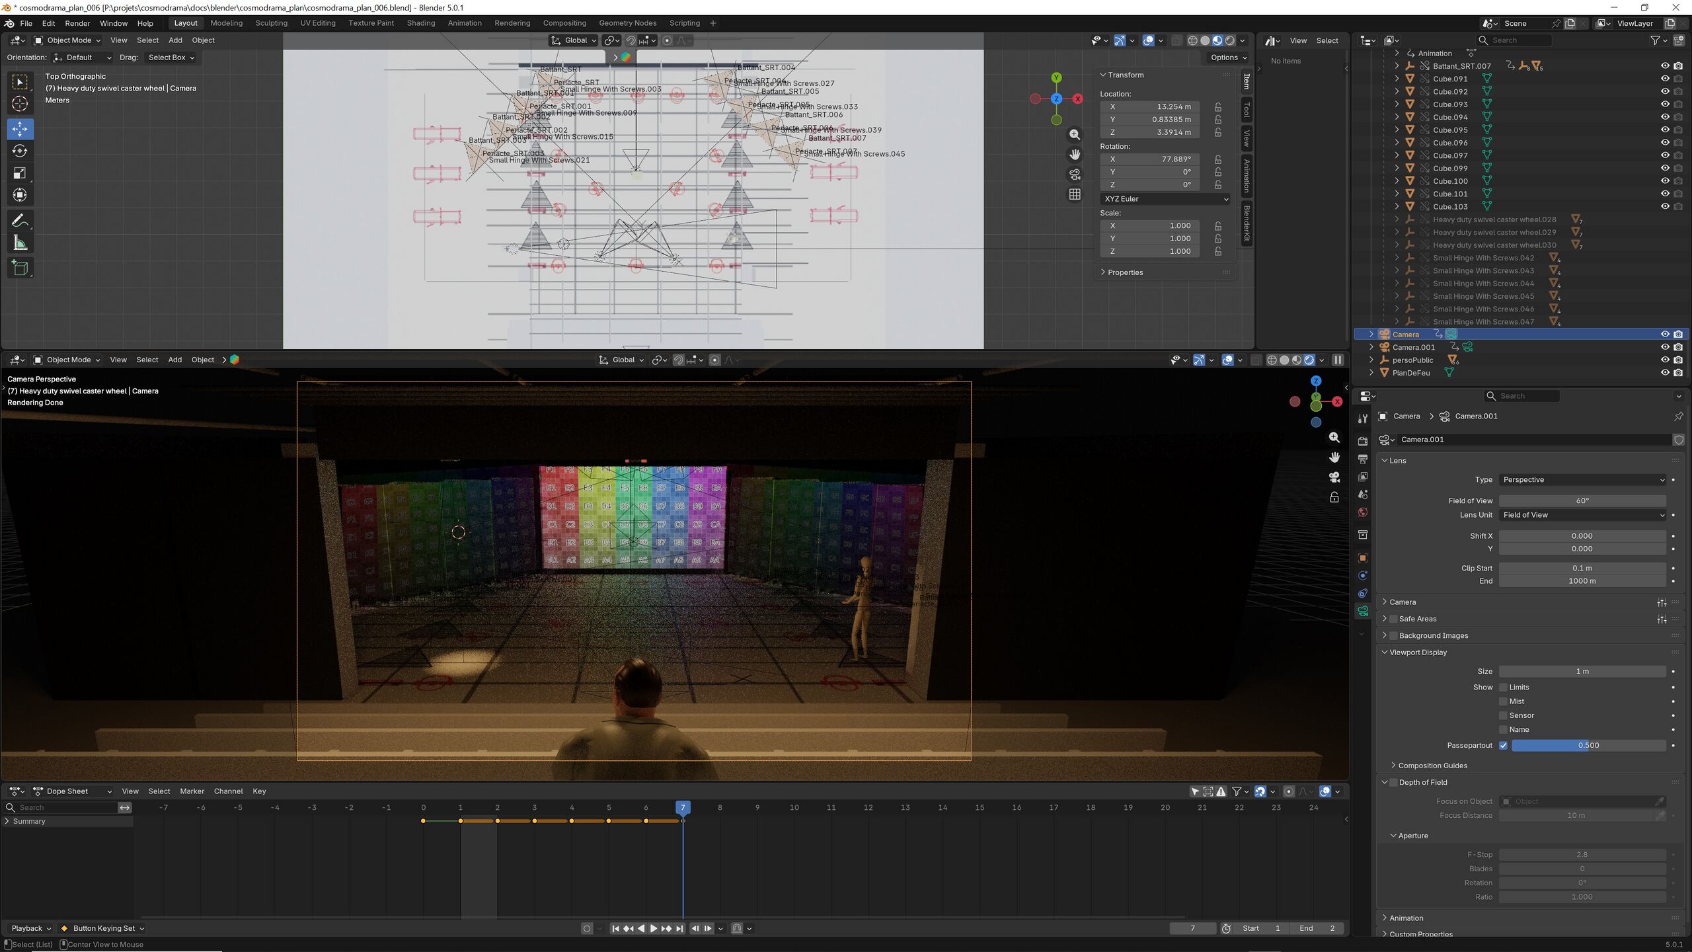Open the camera Type Perspective dropdown
The width and height of the screenshot is (1692, 952).
click(x=1582, y=480)
